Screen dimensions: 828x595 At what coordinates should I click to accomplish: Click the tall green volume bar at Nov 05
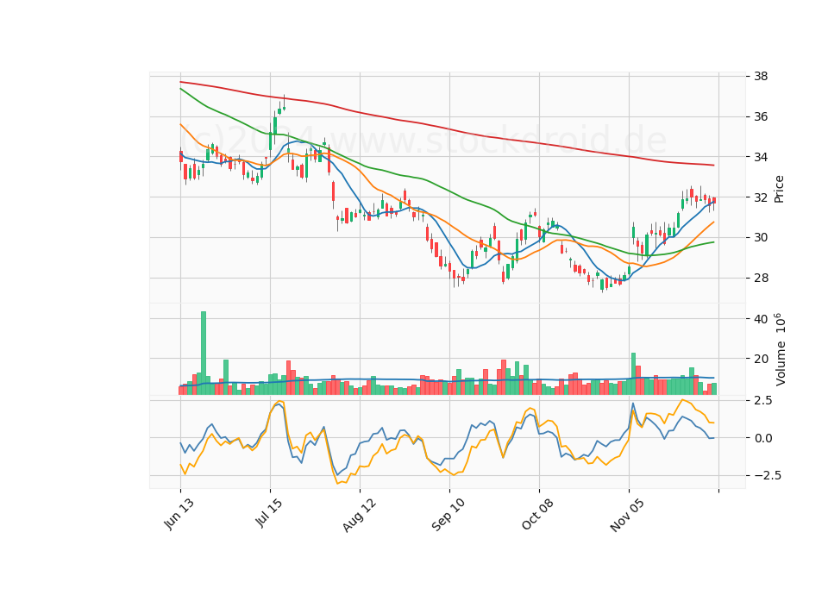633,373
